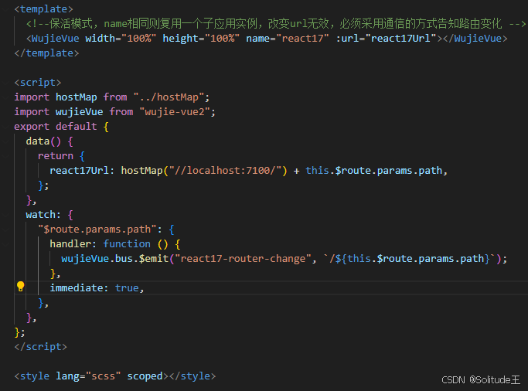Click the "react17-router-change" string

tap(243, 259)
